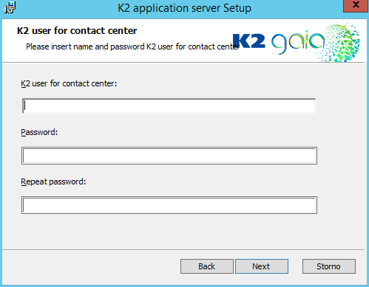Screen dimensions: 369x287
Task: Click the 'Please insert name and password' instruction text
Action: pyautogui.click(x=132, y=46)
